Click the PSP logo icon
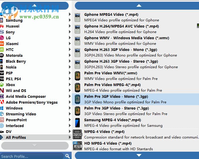The width and height of the screenshot is (199, 159). [x=2, y=73]
